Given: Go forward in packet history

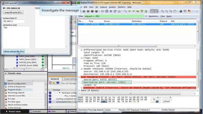Looking at the screenshot, I should coord(134,11).
